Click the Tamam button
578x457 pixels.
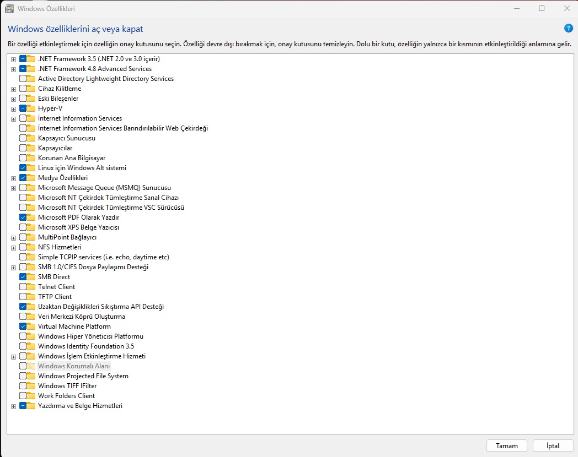[506, 446]
